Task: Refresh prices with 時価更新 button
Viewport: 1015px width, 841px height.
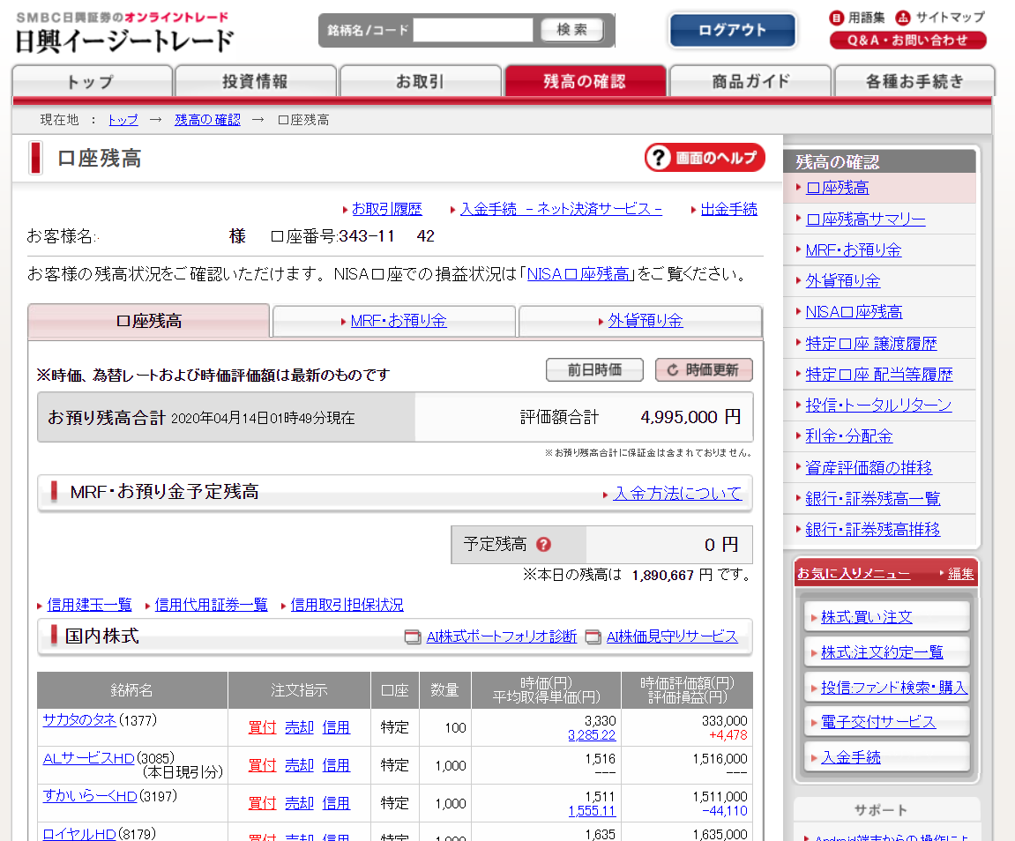Action: (x=703, y=370)
